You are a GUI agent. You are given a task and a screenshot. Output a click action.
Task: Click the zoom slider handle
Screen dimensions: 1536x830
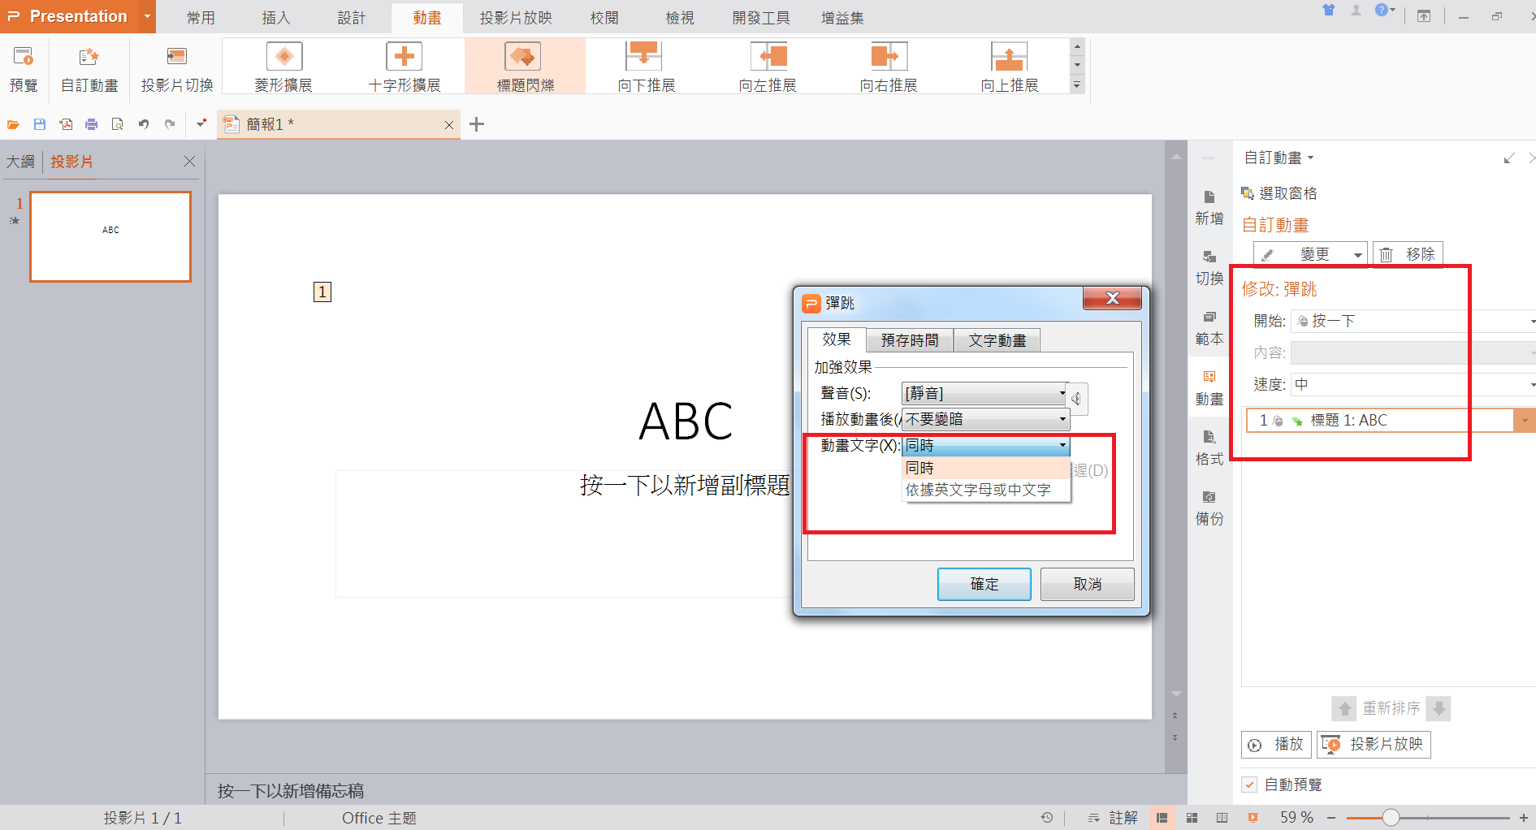coord(1391,818)
